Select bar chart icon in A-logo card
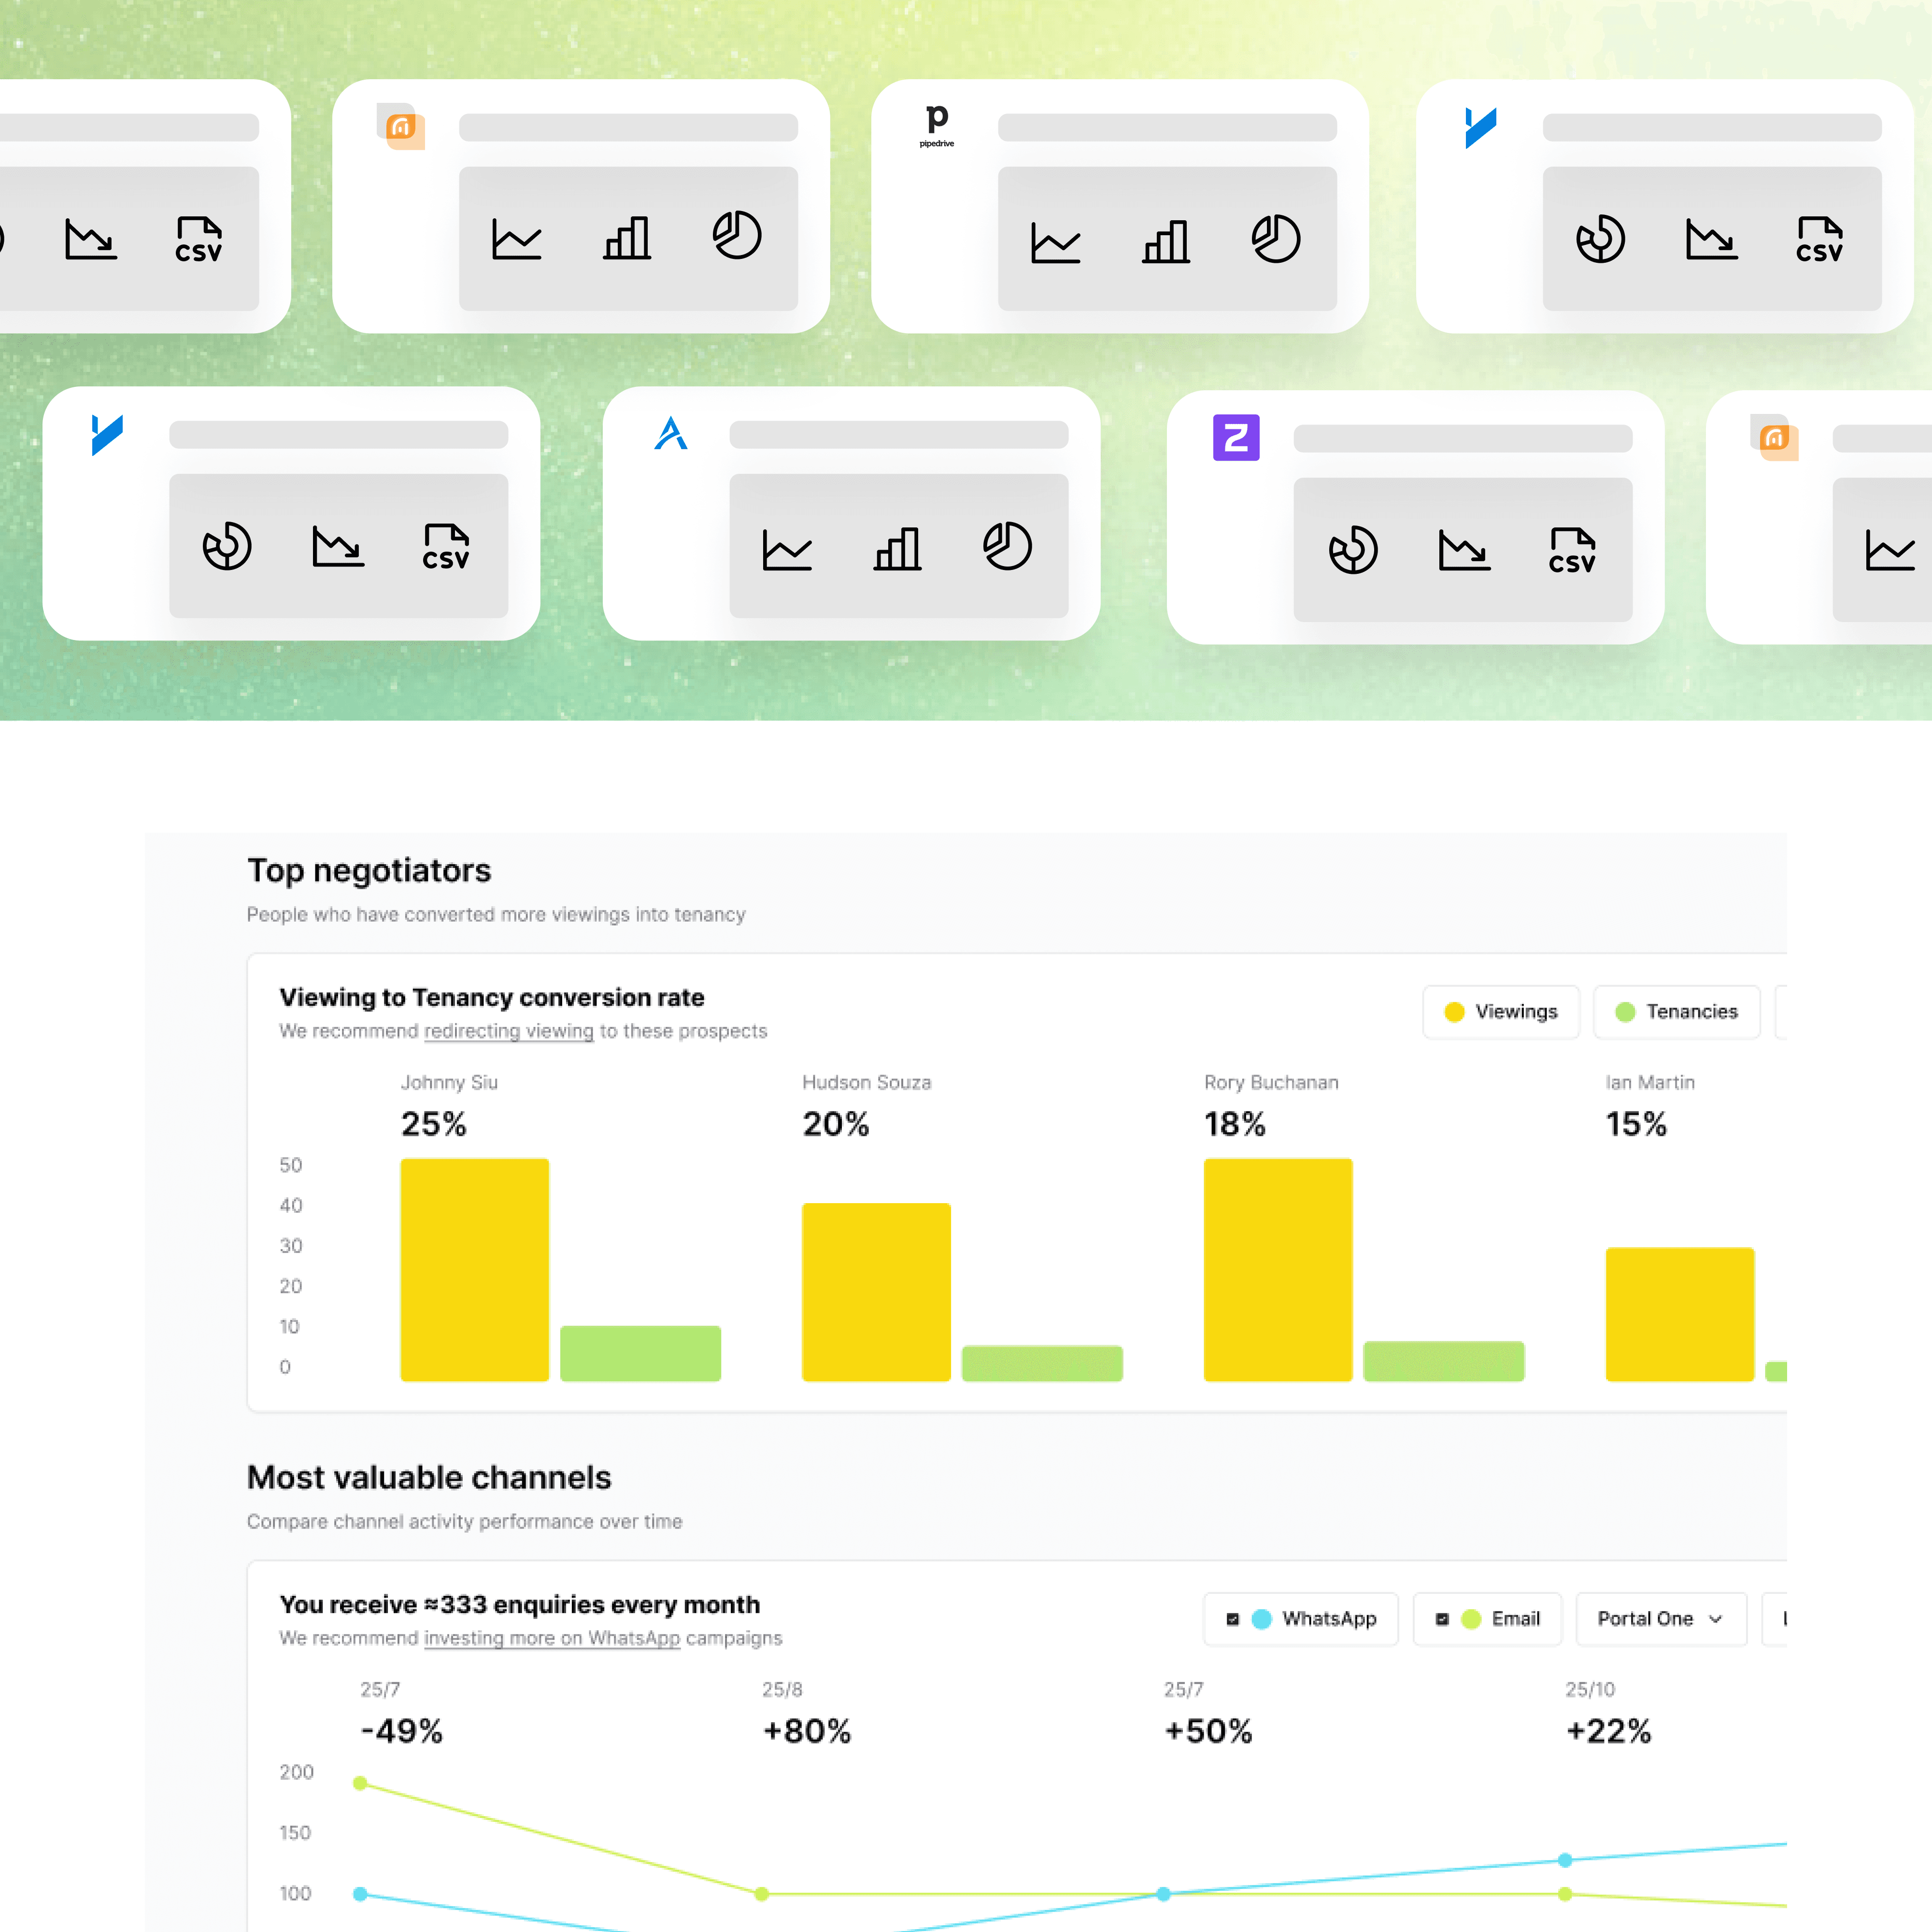This screenshot has width=1932, height=1932. pyautogui.click(x=897, y=548)
